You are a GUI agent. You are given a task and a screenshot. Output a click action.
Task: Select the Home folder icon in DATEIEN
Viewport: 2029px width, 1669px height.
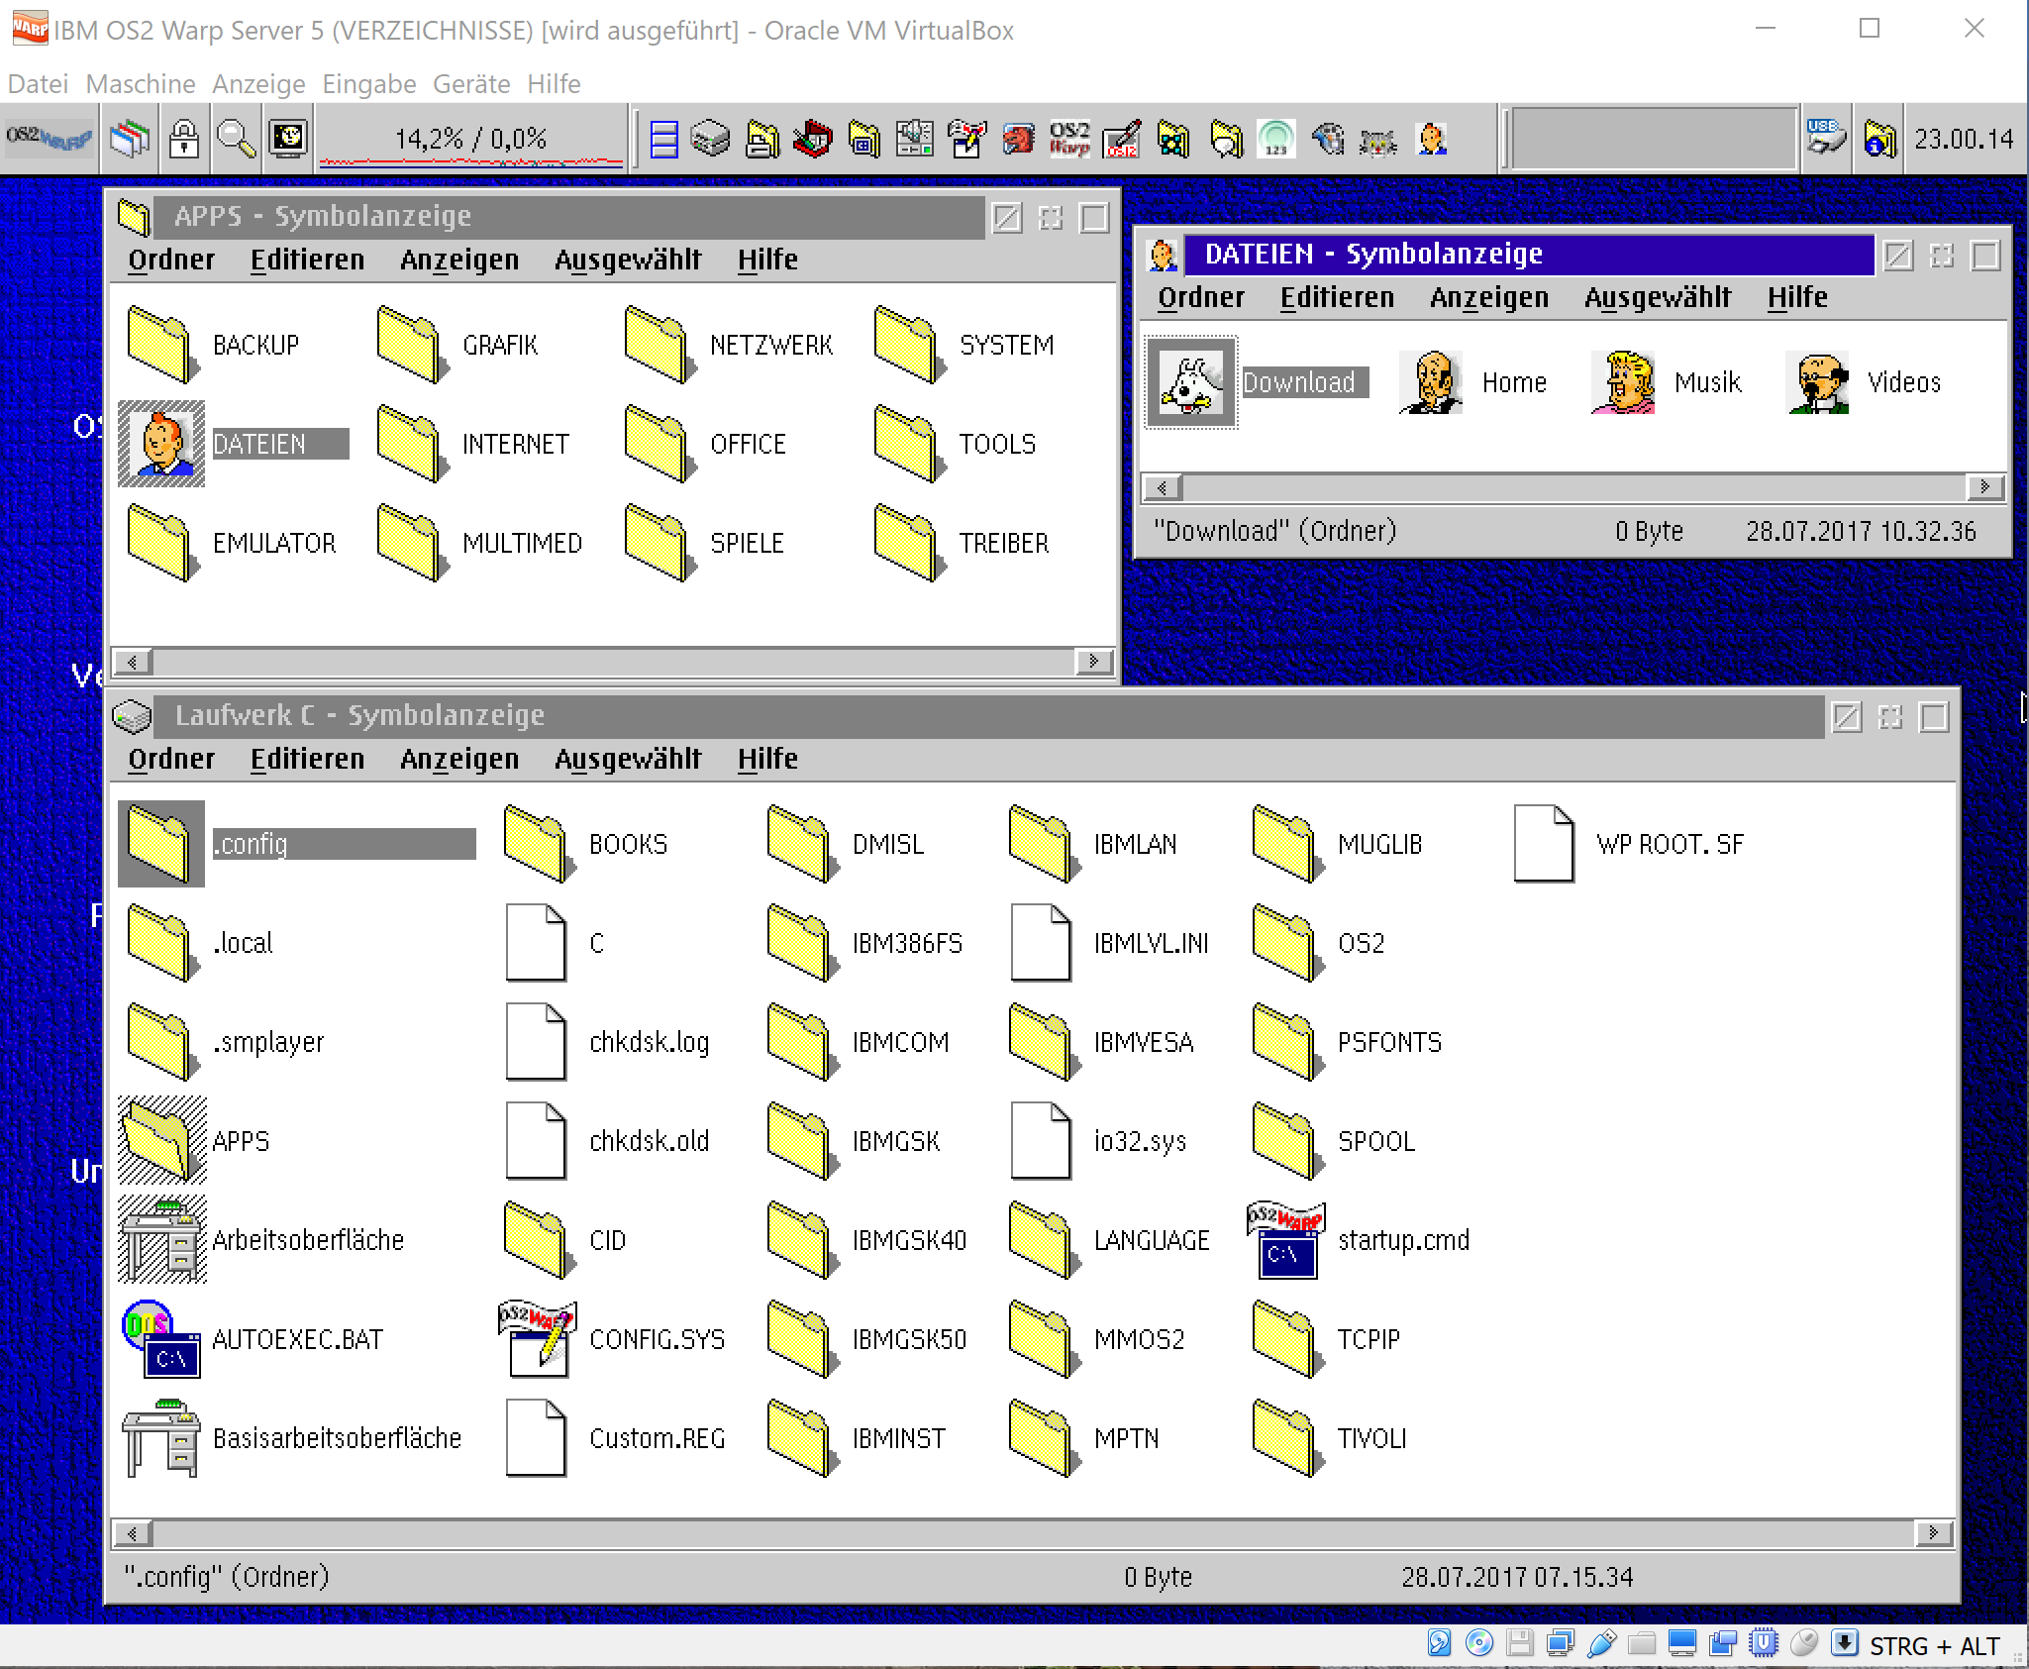tap(1432, 382)
